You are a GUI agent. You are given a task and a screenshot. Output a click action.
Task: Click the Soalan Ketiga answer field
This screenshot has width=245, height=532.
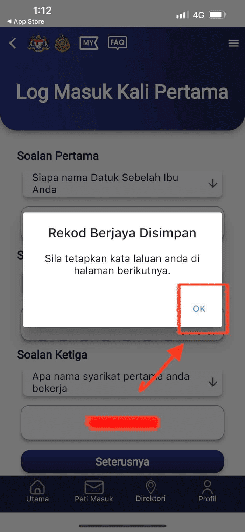[x=122, y=422]
